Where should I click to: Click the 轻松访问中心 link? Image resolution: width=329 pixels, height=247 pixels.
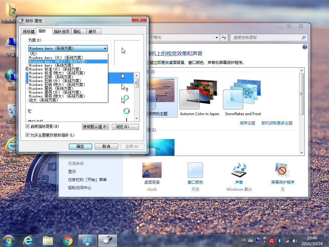click(x=80, y=188)
